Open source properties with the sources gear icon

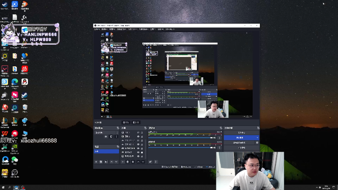coord(133,162)
